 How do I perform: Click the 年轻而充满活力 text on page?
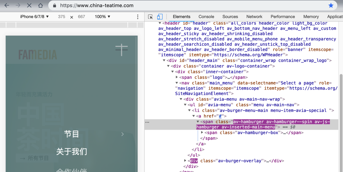coord(34,94)
